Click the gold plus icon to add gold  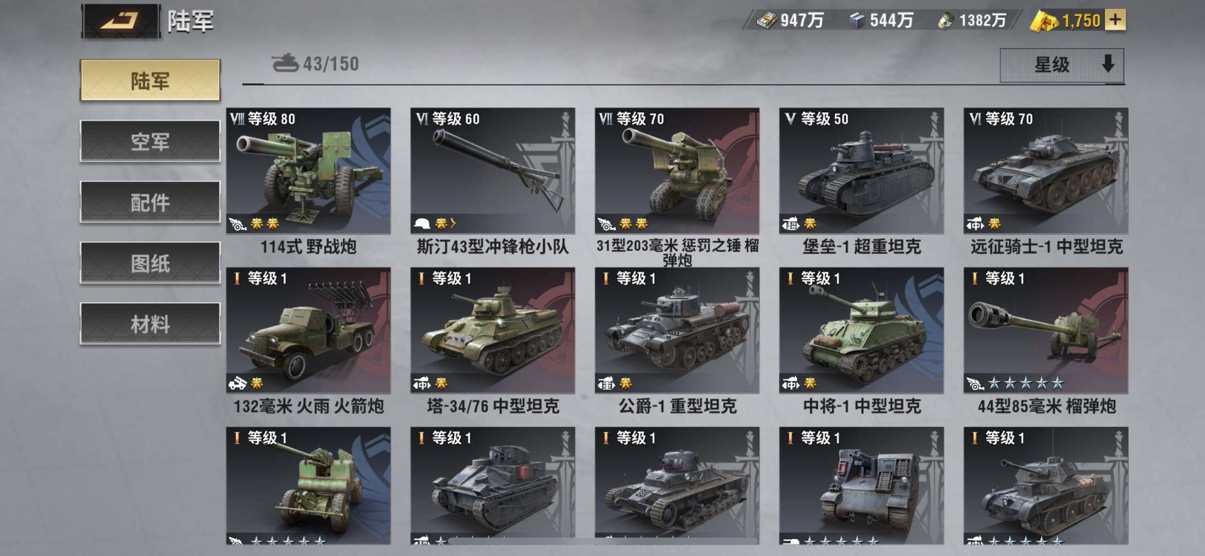point(1115,20)
